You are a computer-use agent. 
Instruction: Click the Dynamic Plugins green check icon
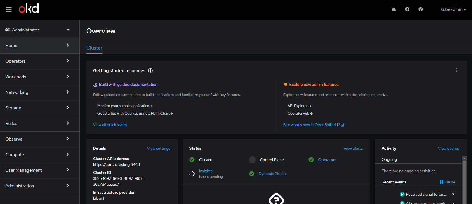(x=252, y=174)
